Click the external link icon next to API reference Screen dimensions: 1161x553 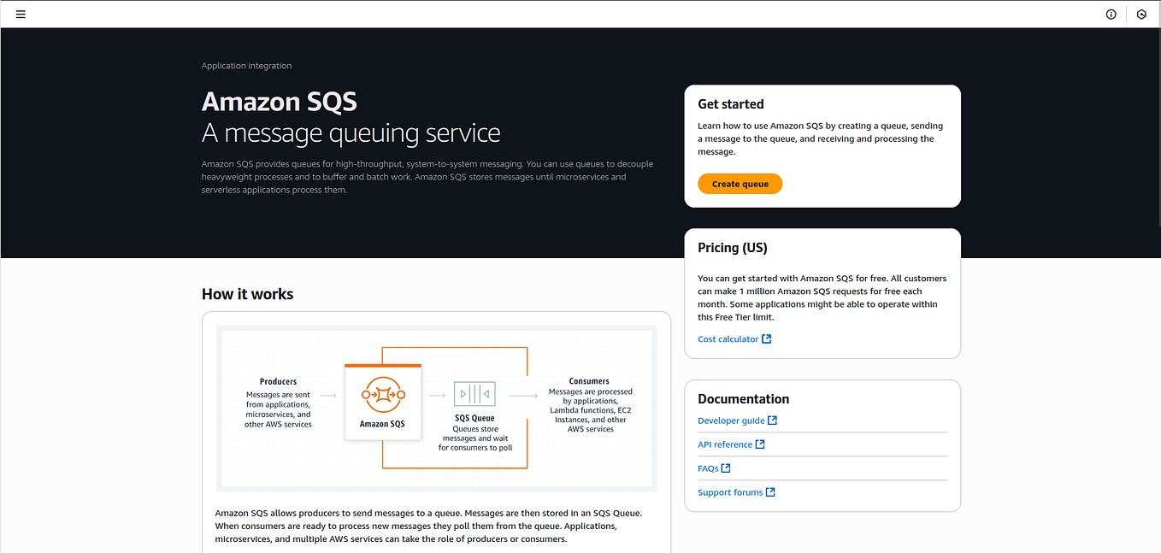point(761,444)
